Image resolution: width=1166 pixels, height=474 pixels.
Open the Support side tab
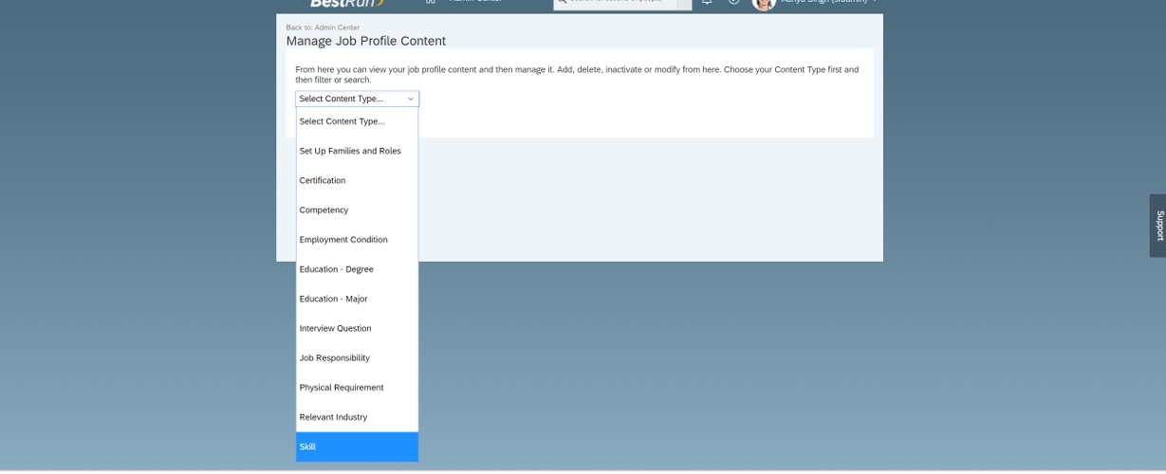tap(1157, 226)
